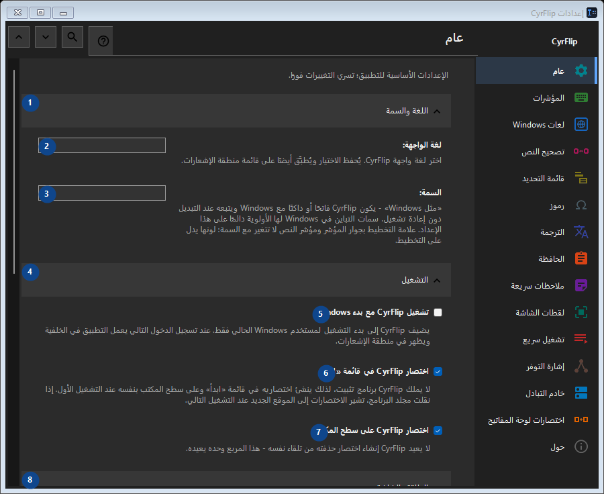The image size is (604, 494).
Task: Click the blue server icon for خادم التبادل
Action: click(x=581, y=393)
